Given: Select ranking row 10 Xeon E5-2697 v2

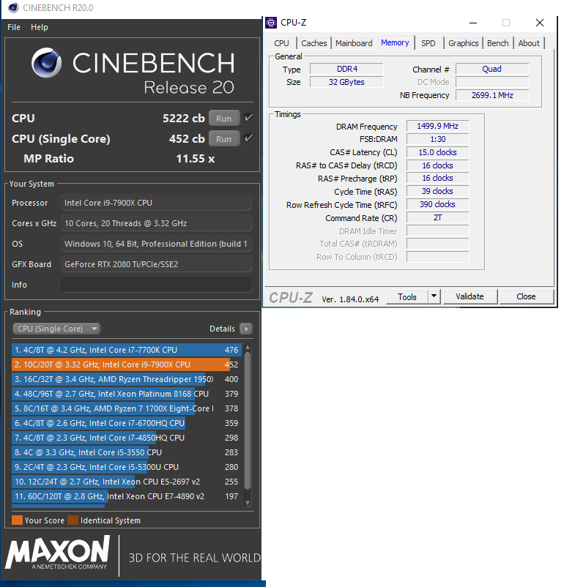Looking at the screenshot, I should [x=127, y=482].
